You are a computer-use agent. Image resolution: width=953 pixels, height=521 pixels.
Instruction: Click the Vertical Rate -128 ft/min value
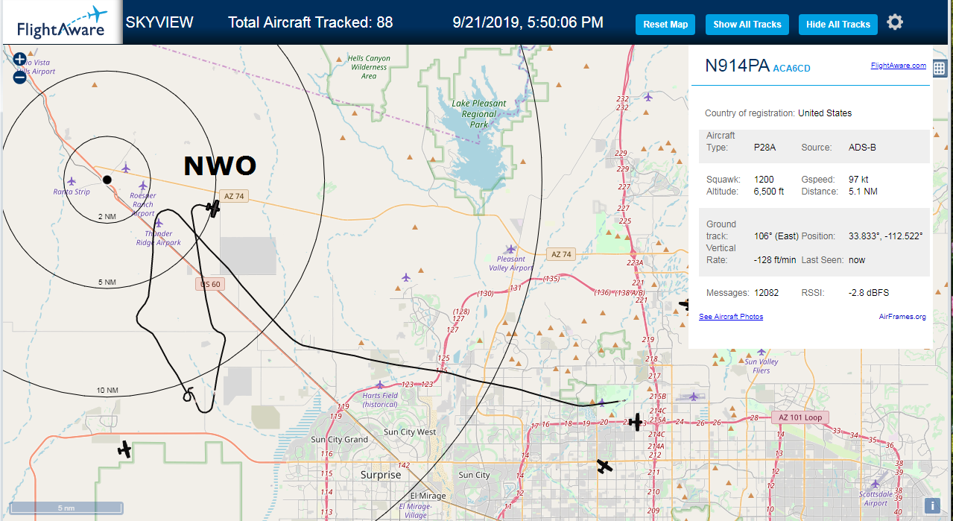(775, 260)
